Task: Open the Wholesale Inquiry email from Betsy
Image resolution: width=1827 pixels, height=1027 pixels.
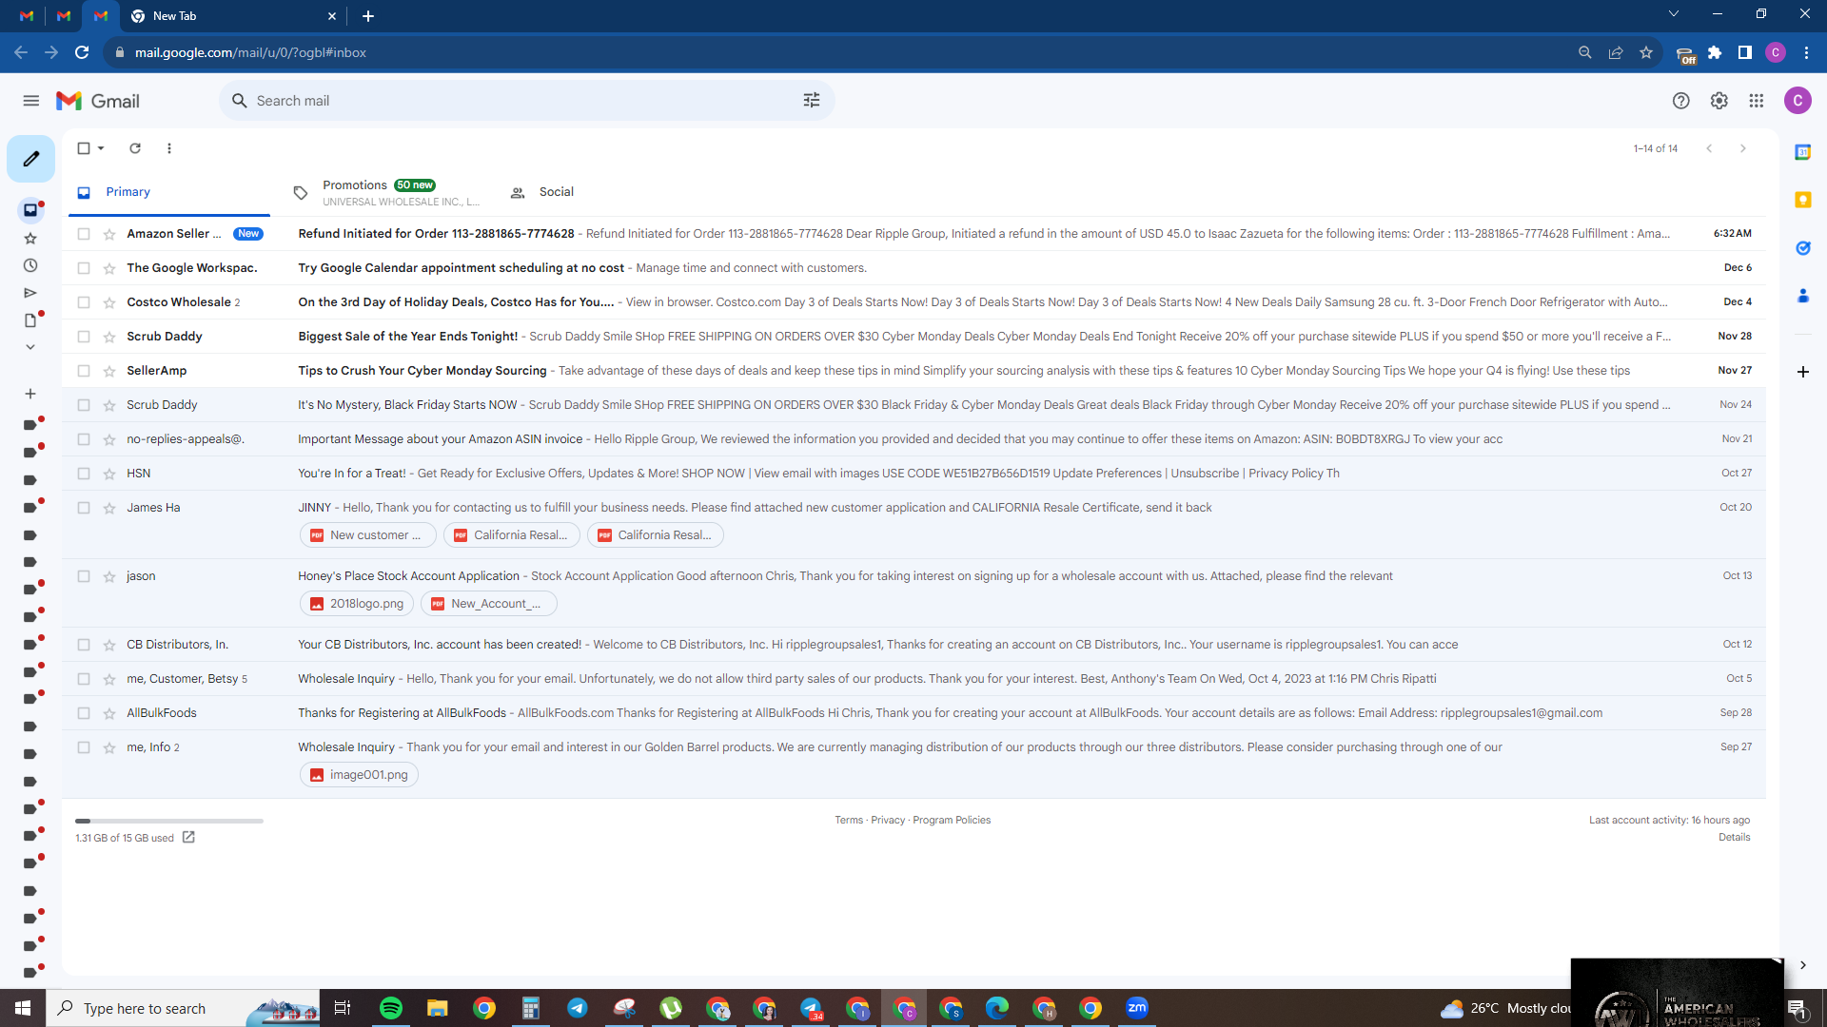Action: (x=913, y=679)
